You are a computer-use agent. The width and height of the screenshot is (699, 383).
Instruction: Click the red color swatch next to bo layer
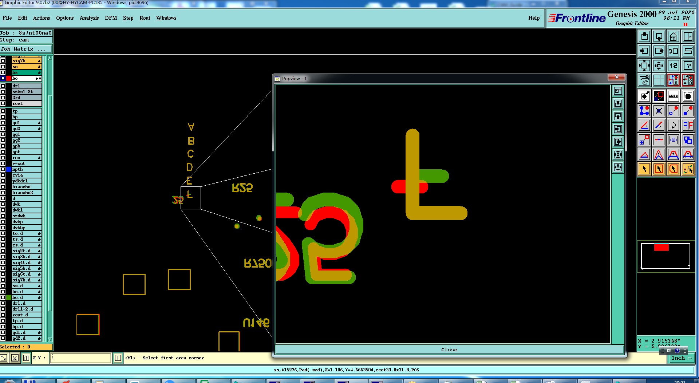(9, 78)
